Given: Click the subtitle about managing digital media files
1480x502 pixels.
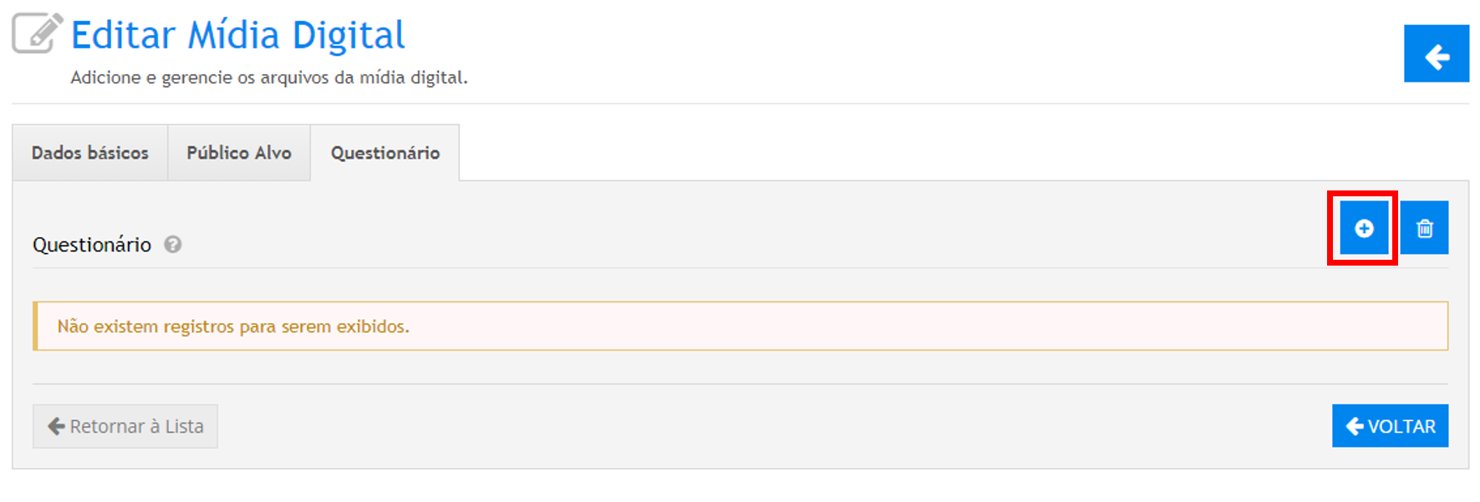Looking at the screenshot, I should [269, 78].
